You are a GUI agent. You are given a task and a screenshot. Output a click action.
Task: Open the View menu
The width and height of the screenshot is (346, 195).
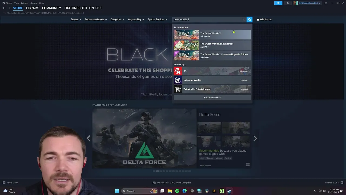pos(16,3)
